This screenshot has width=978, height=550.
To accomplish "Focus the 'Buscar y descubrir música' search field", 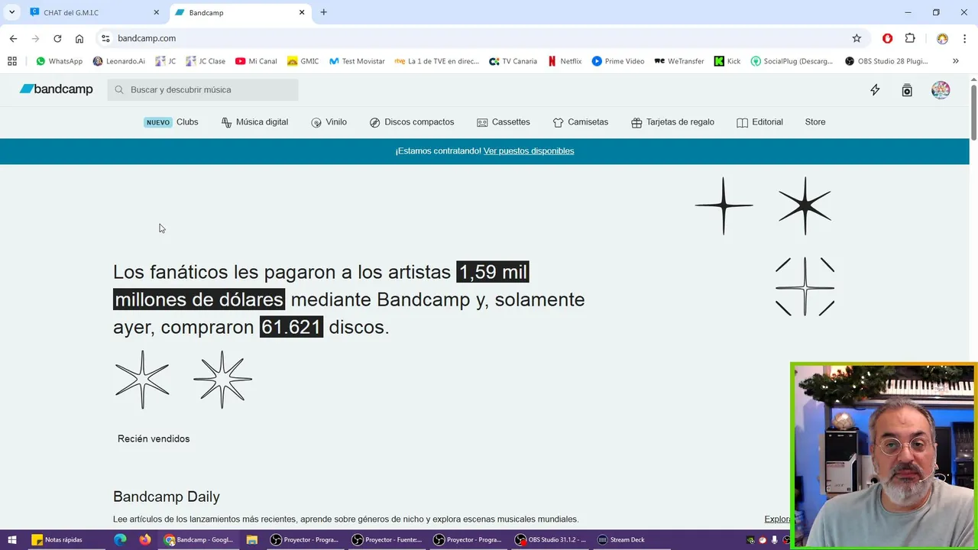I will (202, 89).
